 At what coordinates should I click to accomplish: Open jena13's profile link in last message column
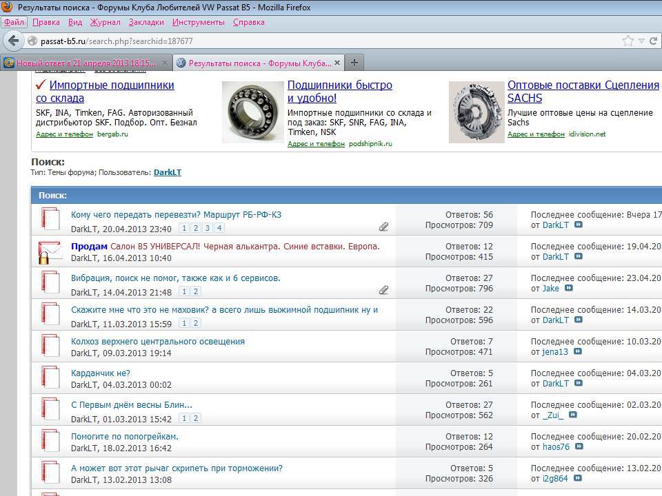click(x=555, y=352)
